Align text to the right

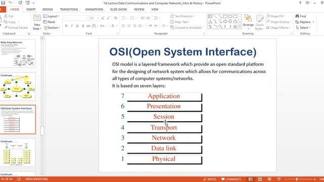coord(135,26)
